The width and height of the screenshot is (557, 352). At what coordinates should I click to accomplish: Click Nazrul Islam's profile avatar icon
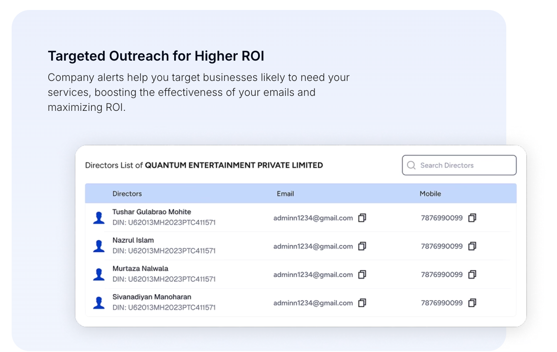click(x=99, y=246)
